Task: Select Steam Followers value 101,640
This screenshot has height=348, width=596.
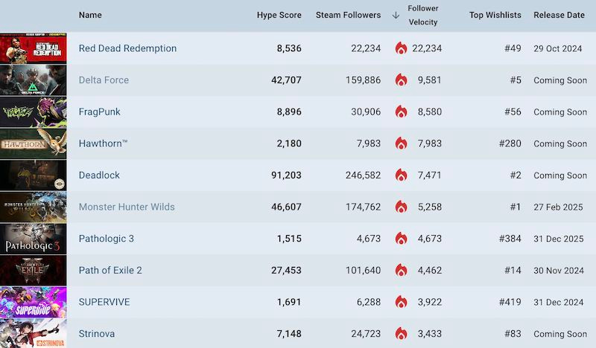Action: point(363,270)
